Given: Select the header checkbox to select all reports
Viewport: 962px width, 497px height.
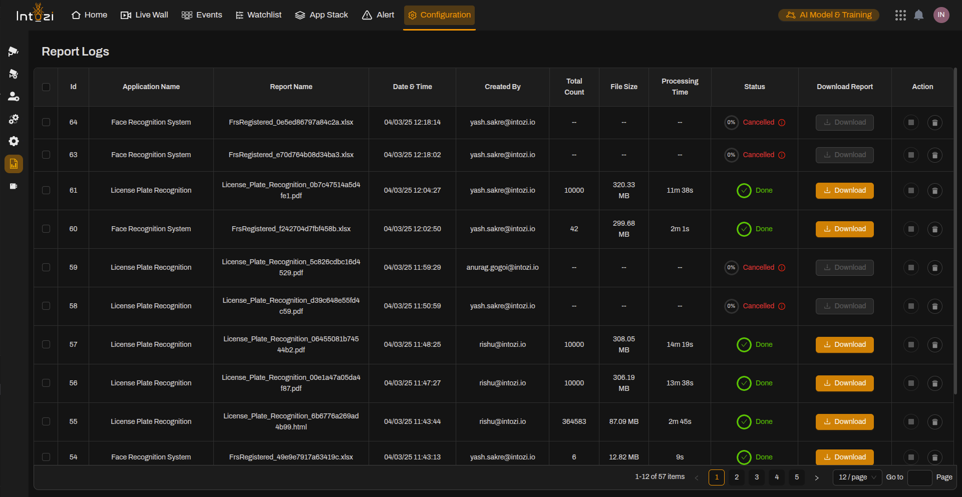Looking at the screenshot, I should 46,87.
